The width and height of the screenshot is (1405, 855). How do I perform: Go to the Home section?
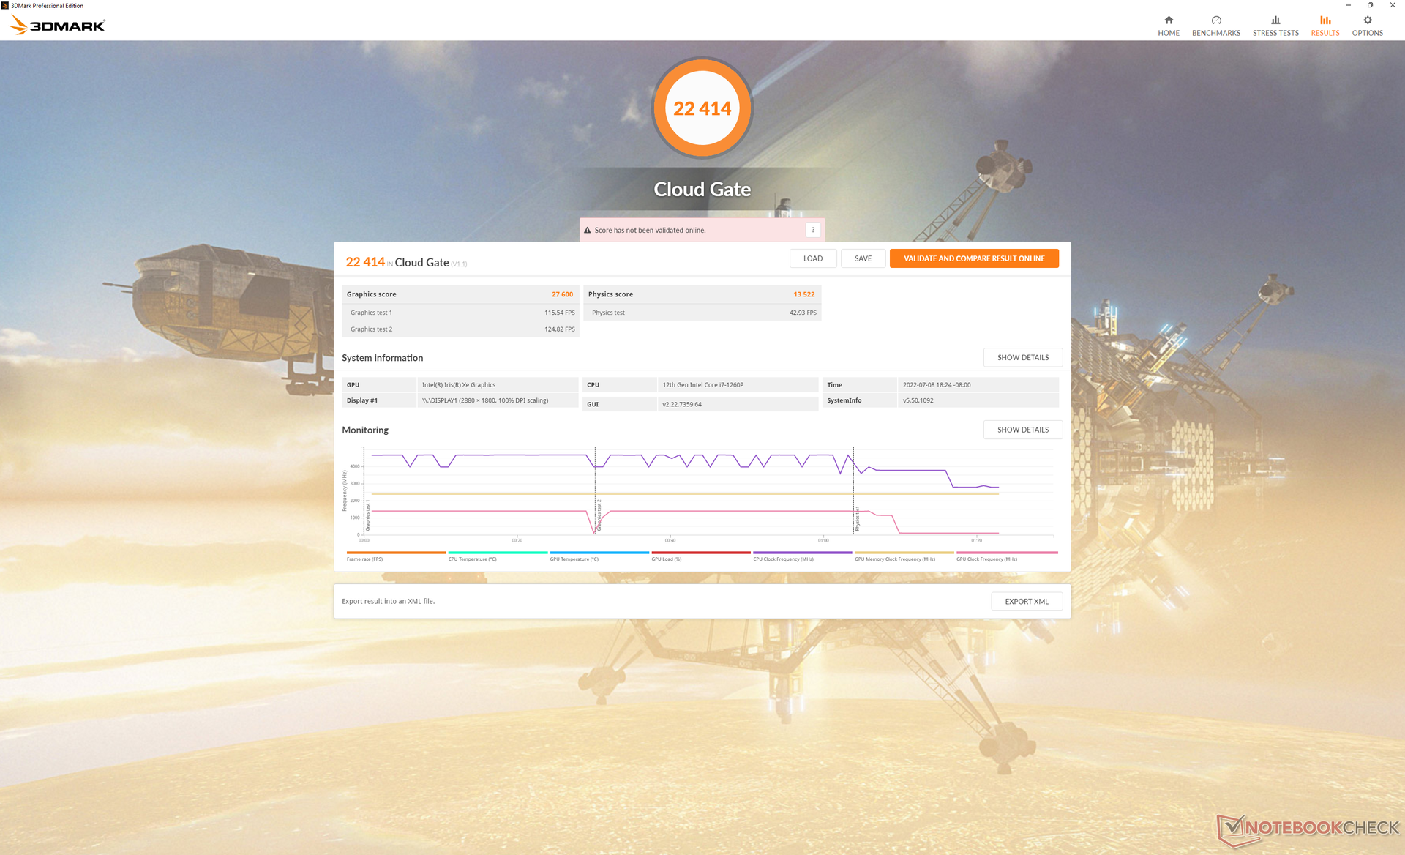[1168, 26]
